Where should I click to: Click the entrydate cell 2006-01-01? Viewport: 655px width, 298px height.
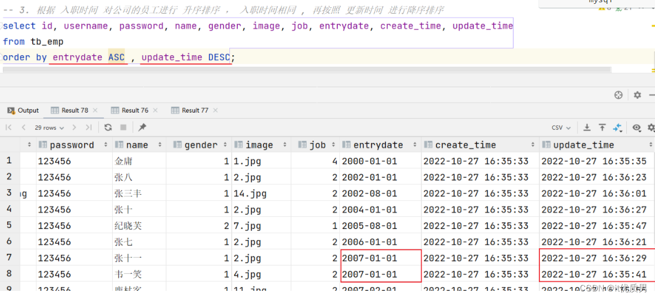point(380,242)
